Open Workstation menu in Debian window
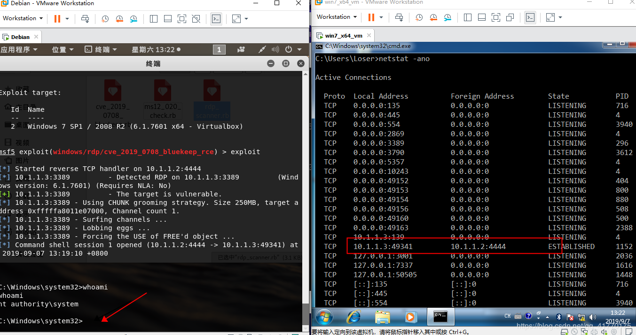 pos(23,18)
